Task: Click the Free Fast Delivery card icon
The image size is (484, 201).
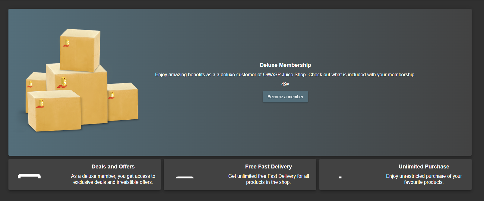Action: pos(185,177)
